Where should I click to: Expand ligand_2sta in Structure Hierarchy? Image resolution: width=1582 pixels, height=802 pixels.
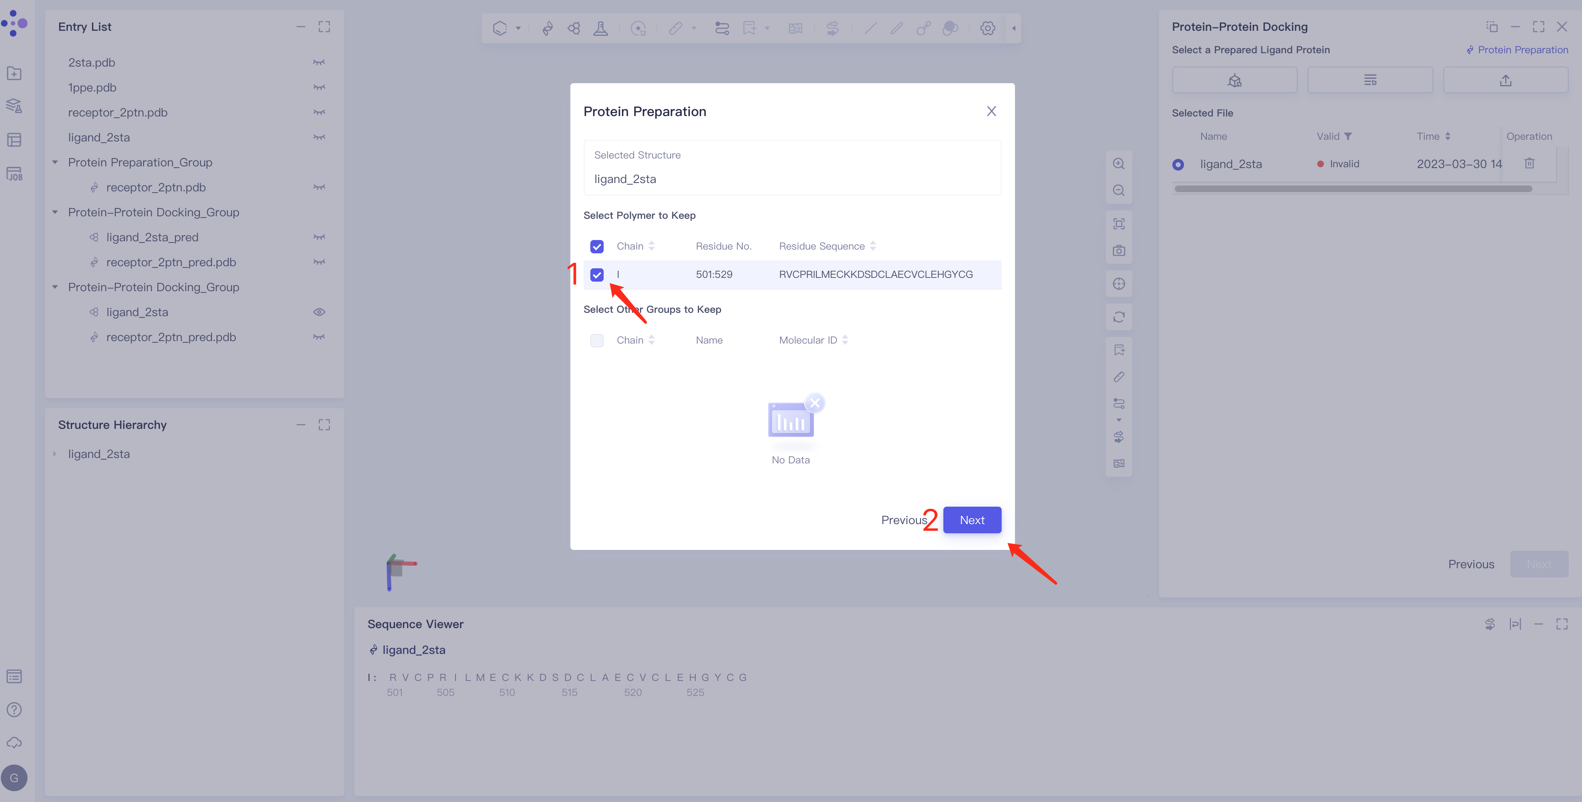pos(55,454)
